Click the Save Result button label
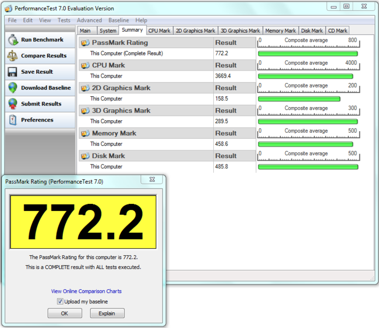Viewport: 379px width, 328px height. pos(37,72)
